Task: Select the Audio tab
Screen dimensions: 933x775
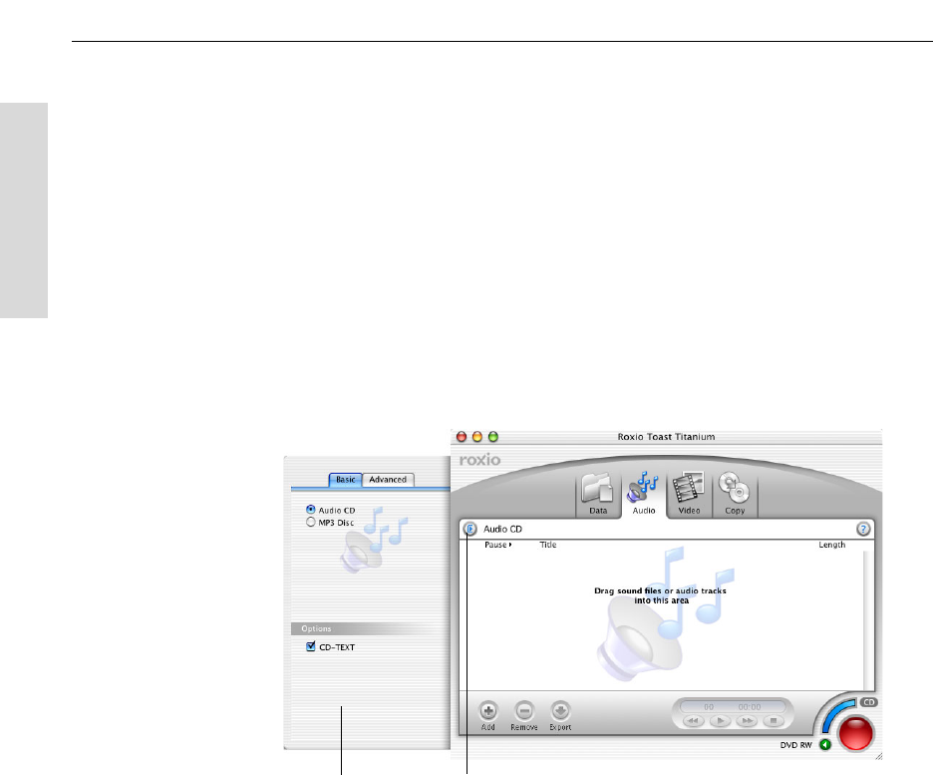Action: click(643, 494)
